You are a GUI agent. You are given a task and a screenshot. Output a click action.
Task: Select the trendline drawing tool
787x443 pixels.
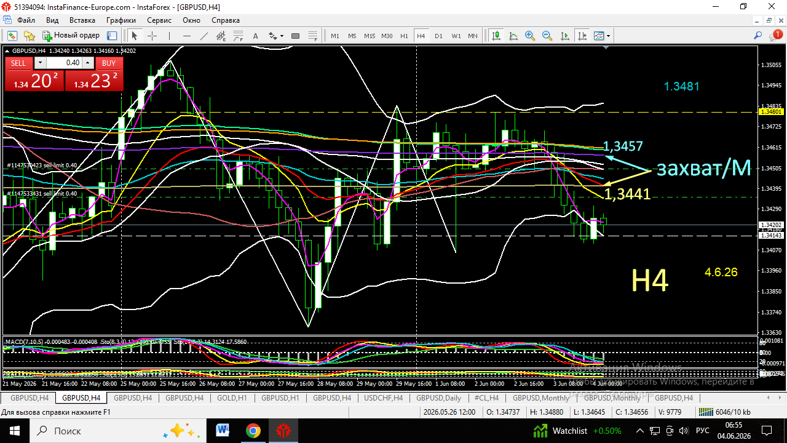[x=204, y=36]
